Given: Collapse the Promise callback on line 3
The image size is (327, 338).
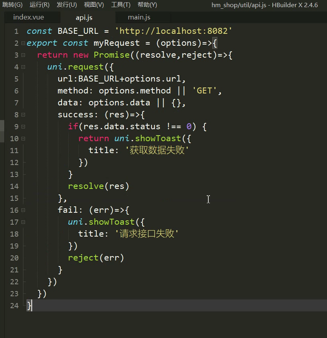Looking at the screenshot, I should (x=23, y=55).
